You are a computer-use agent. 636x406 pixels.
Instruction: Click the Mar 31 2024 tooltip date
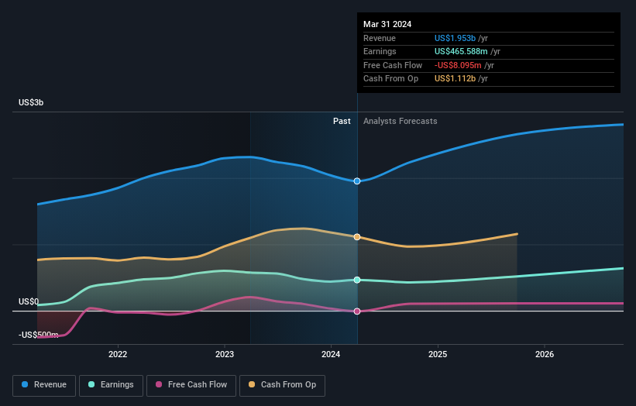(x=387, y=24)
